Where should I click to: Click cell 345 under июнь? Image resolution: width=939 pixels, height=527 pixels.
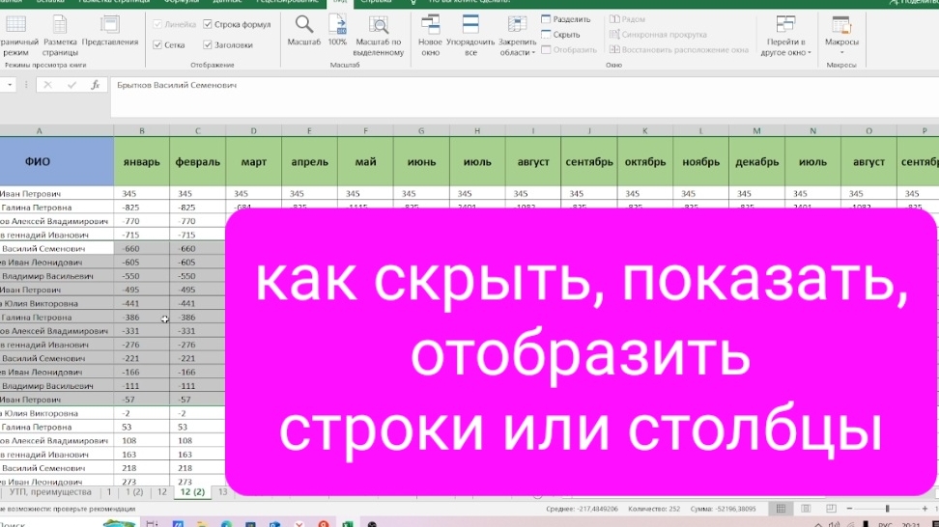(421, 193)
